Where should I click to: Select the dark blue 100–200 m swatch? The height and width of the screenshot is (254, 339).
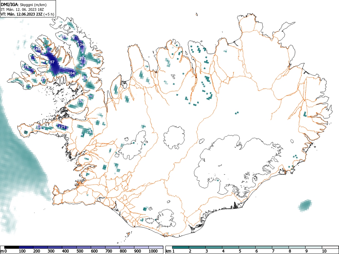(26, 247)
